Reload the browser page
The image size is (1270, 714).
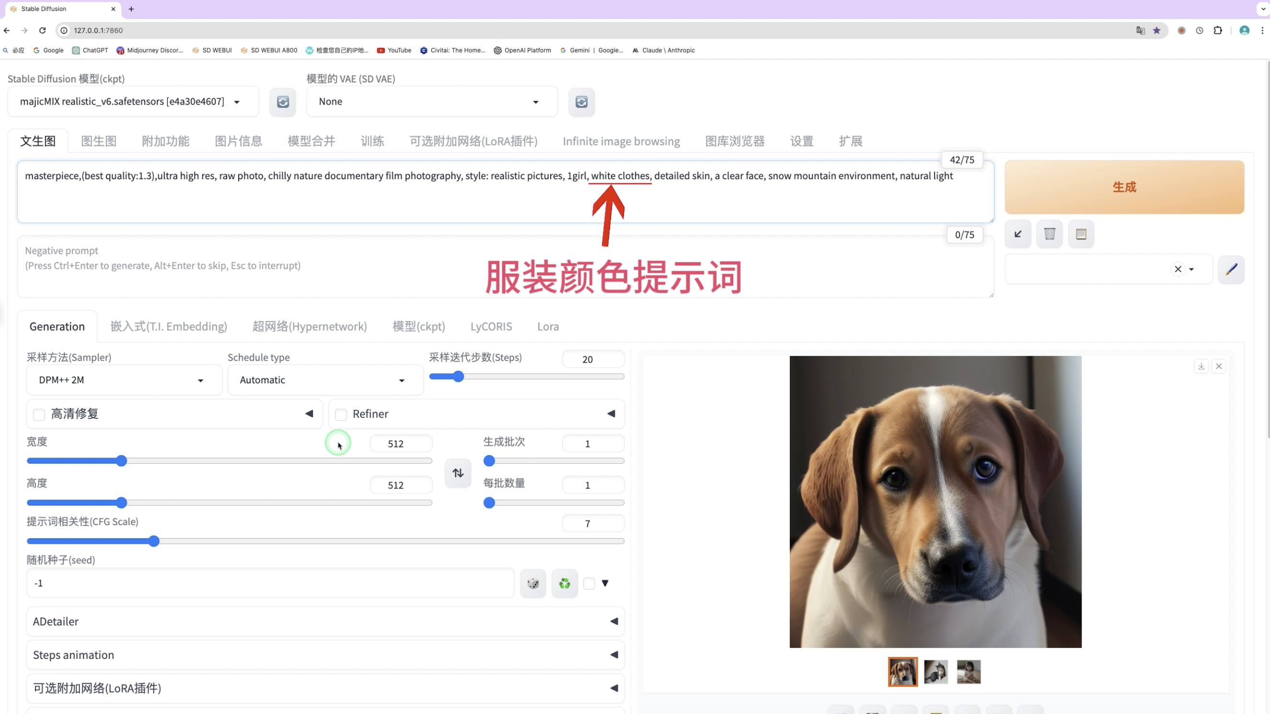click(x=42, y=31)
